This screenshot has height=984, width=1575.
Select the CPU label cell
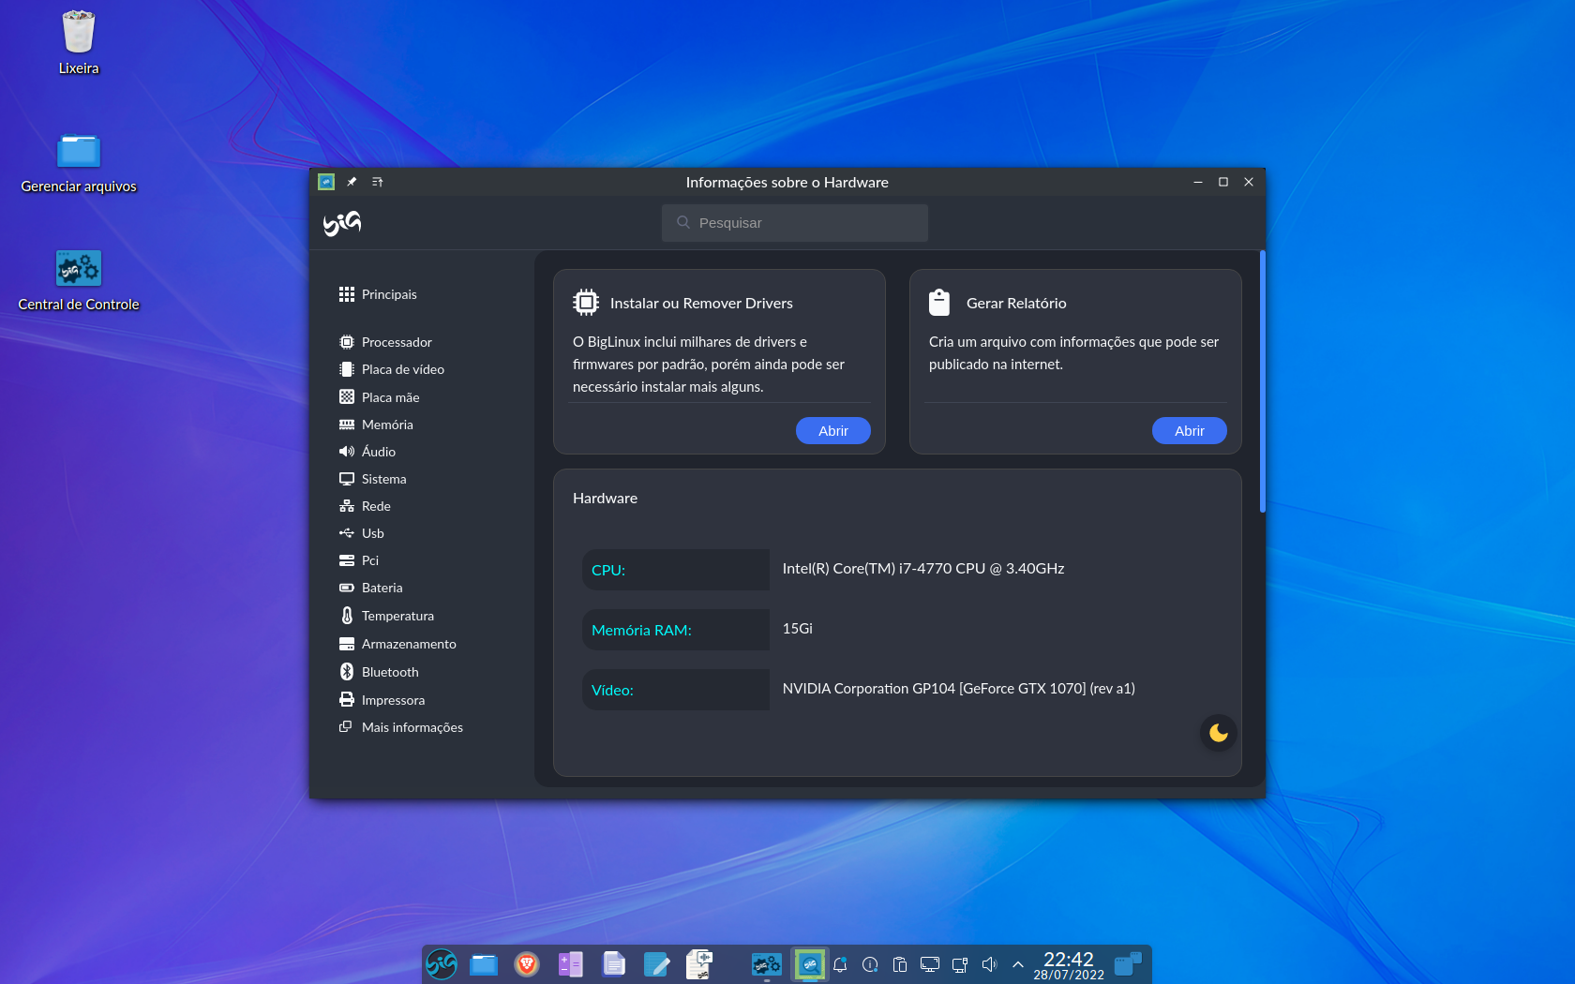[x=676, y=570]
